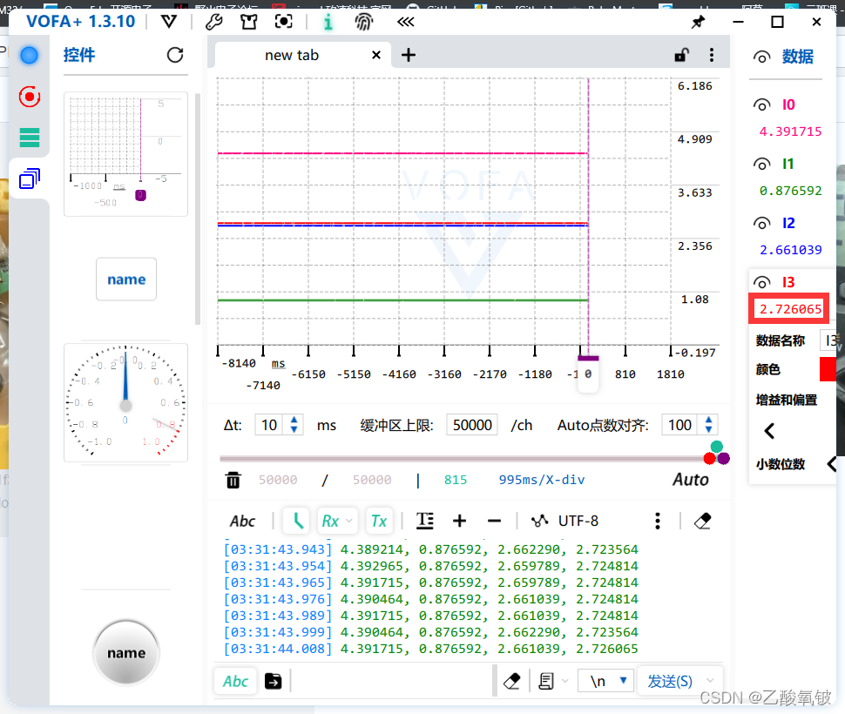Viewport: 845px width, 714px height.
Task: Toggle I1 channel visibility eye
Action: tap(761, 165)
